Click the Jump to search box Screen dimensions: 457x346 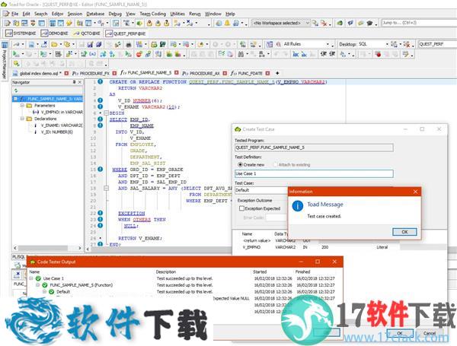(419, 23)
